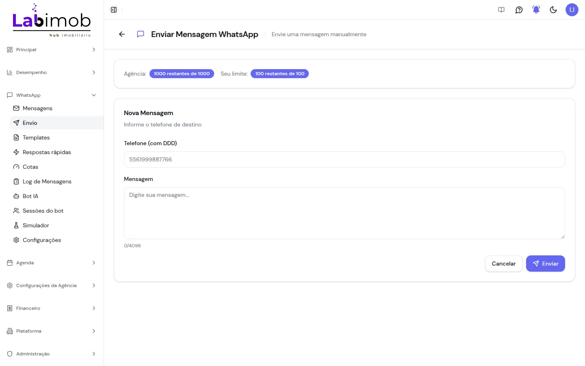The image size is (585, 366).
Task: Expand Configurações da Agência chevron
Action: click(94, 285)
